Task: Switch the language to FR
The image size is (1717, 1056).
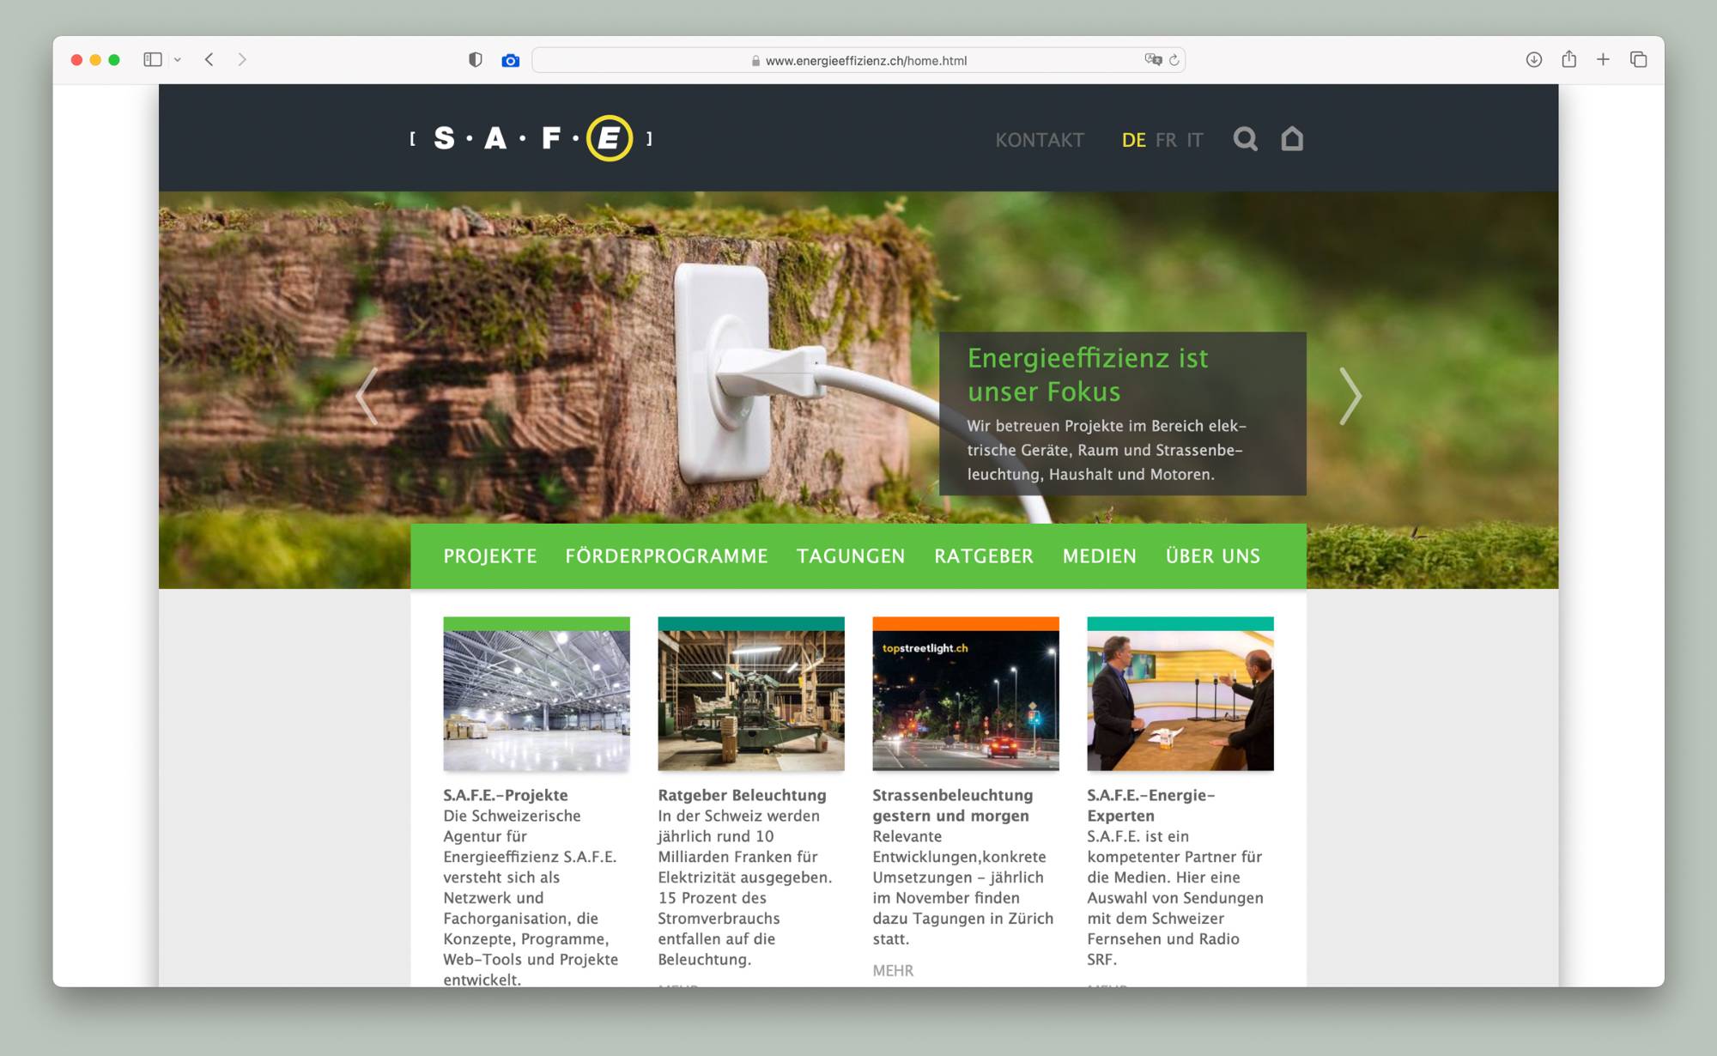Action: (x=1166, y=140)
